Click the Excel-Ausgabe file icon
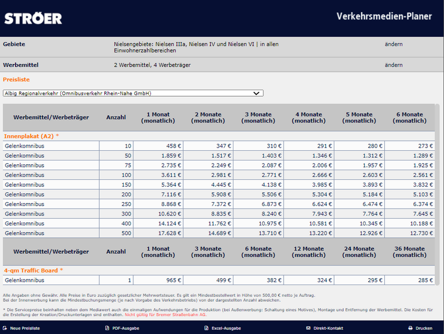Screen dimensions: 444x334 [207, 328]
